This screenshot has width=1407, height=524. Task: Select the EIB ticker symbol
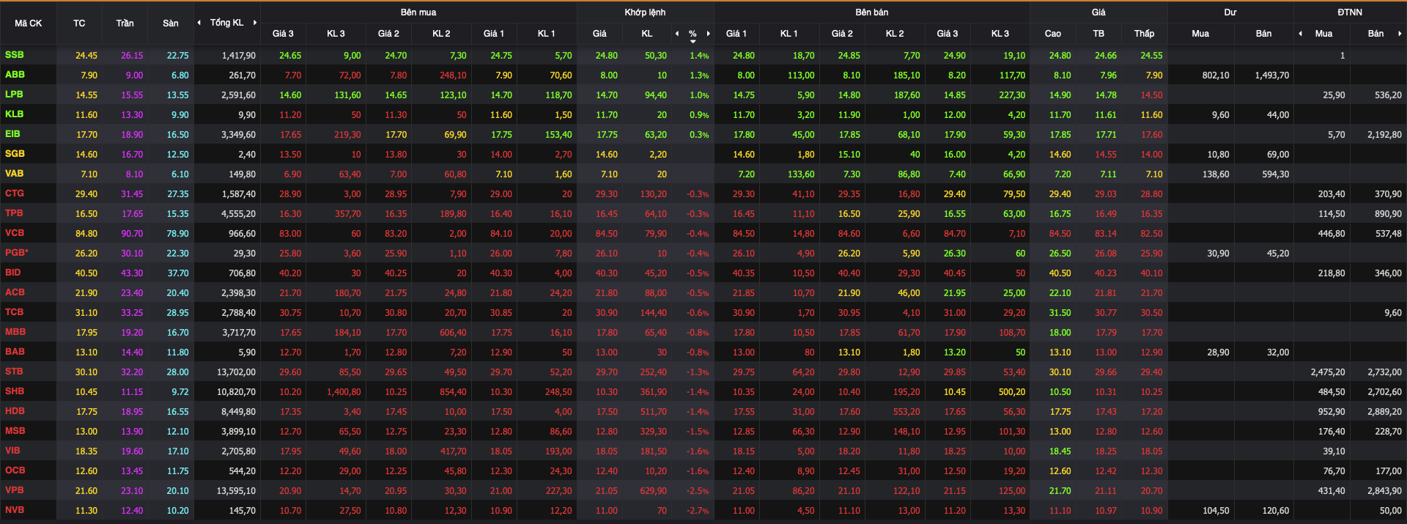pyautogui.click(x=12, y=134)
